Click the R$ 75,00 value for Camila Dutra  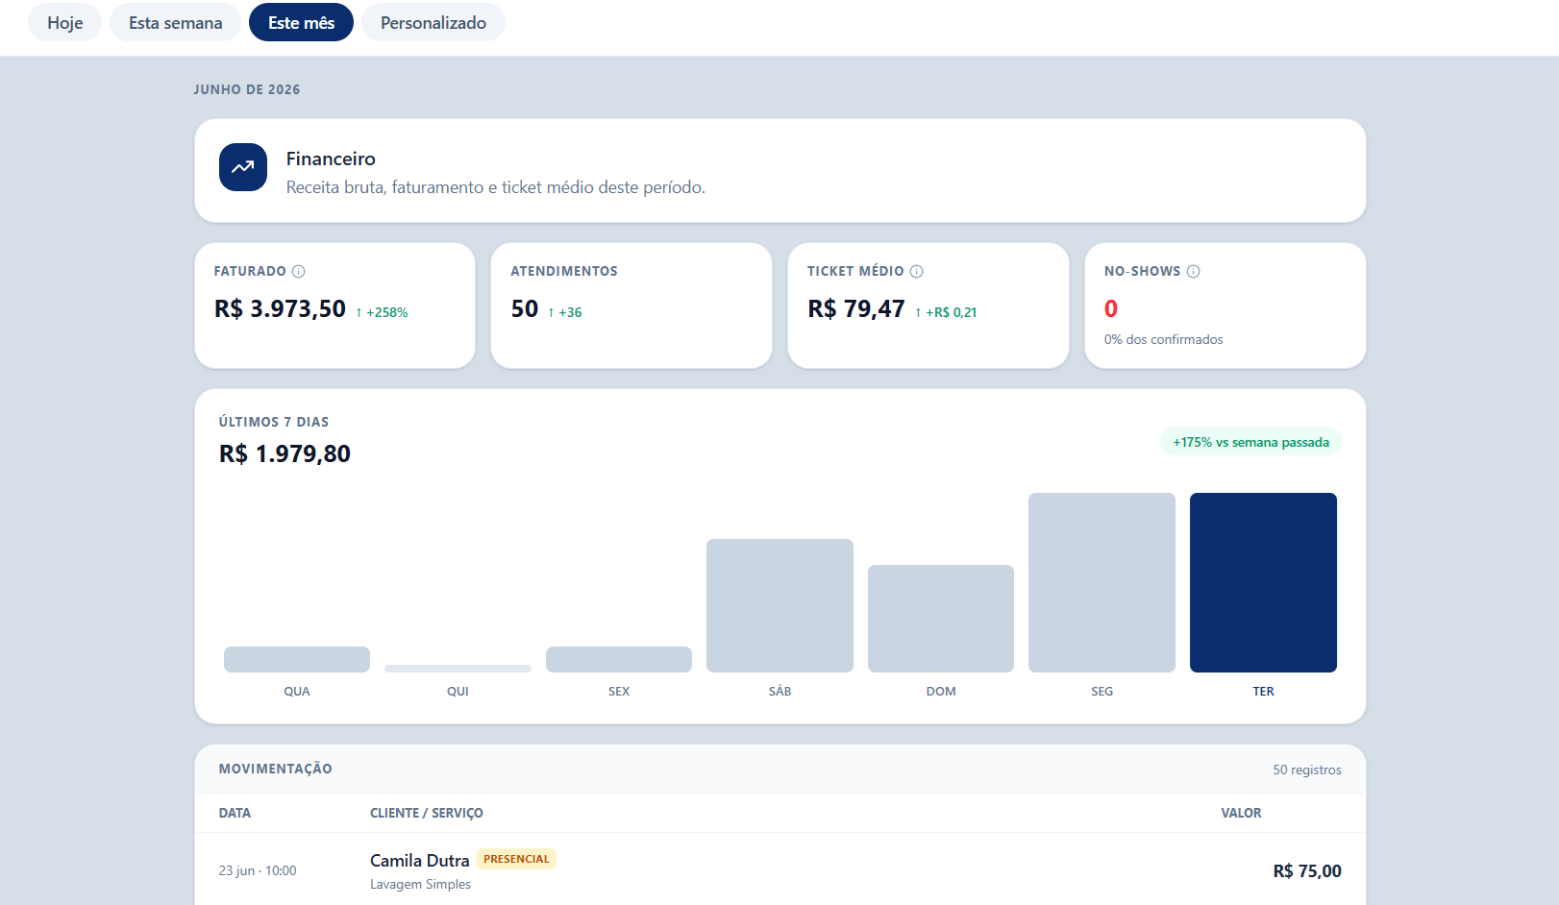pyautogui.click(x=1307, y=870)
